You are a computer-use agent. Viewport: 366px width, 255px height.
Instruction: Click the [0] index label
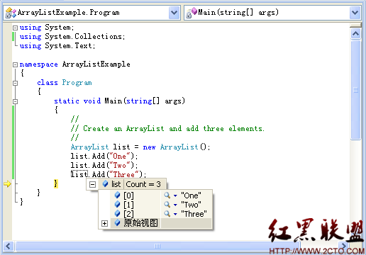click(x=128, y=195)
